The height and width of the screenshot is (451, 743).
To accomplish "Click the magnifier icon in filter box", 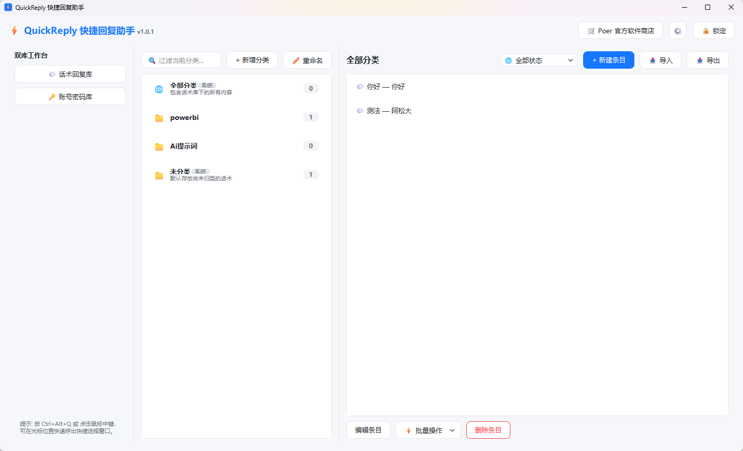I will click(x=152, y=60).
